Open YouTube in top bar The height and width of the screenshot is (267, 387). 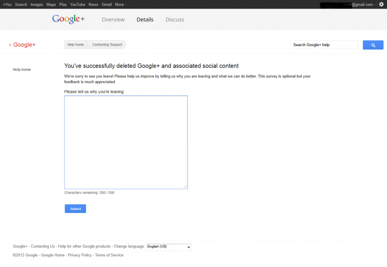(x=77, y=5)
